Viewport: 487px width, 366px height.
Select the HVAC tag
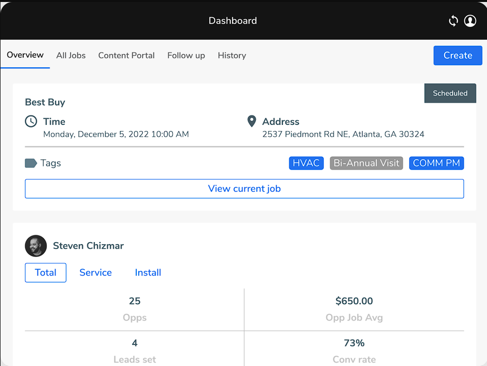(306, 163)
